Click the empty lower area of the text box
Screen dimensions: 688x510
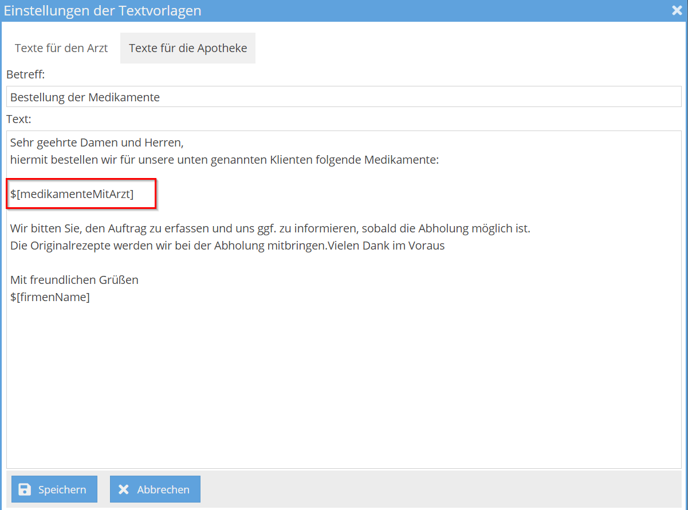[x=344, y=389]
